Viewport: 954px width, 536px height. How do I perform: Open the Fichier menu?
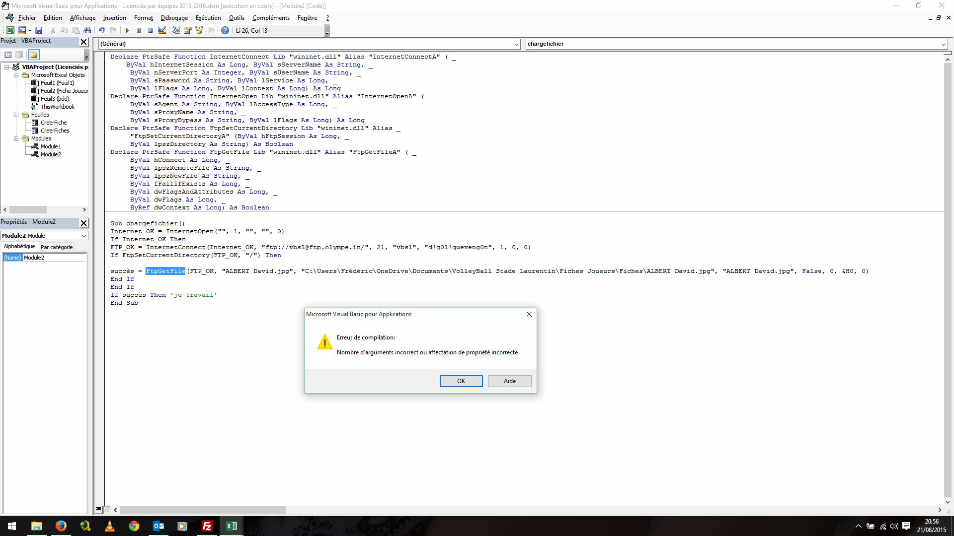coord(27,18)
